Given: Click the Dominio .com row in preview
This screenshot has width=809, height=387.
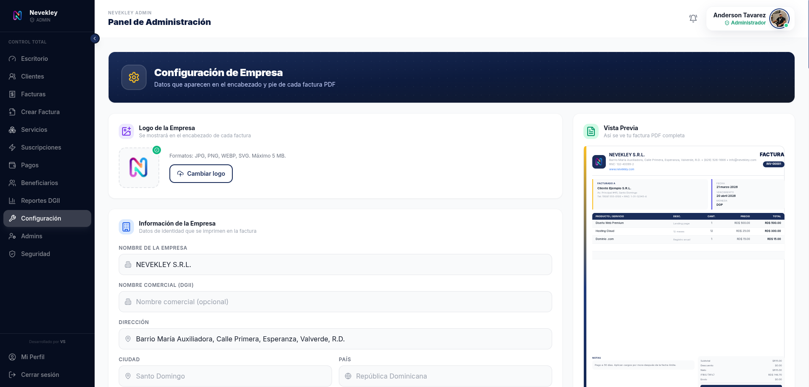Looking at the screenshot, I should click(x=688, y=239).
